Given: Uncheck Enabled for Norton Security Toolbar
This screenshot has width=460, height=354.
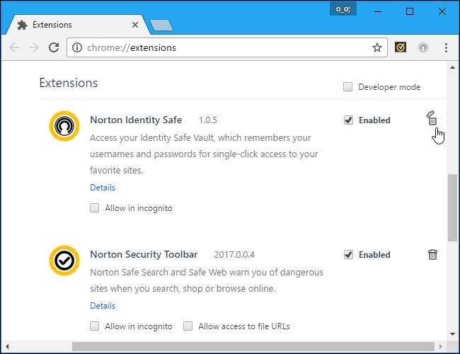Looking at the screenshot, I should (348, 255).
